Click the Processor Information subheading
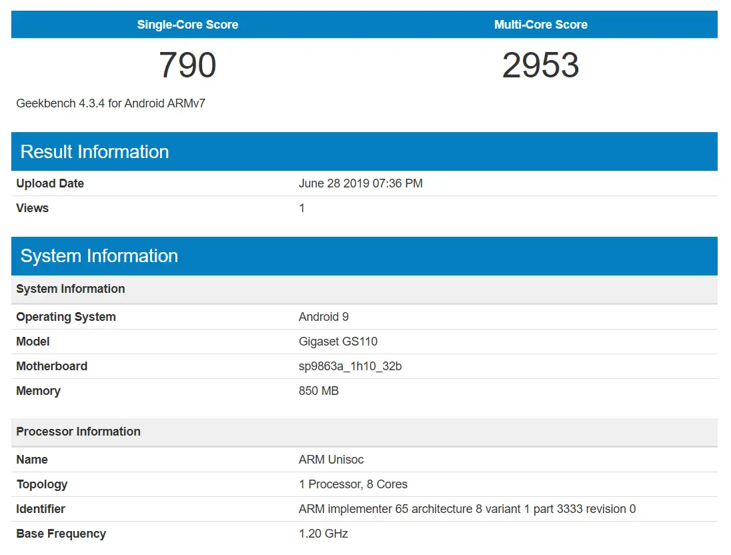Viewport: 731px width, 555px height. click(78, 432)
